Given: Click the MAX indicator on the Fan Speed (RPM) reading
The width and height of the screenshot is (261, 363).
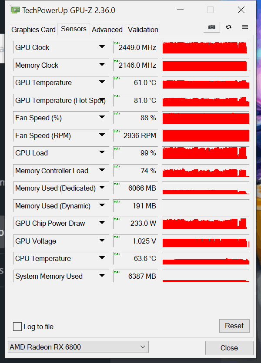Looking at the screenshot, I should (x=117, y=132).
